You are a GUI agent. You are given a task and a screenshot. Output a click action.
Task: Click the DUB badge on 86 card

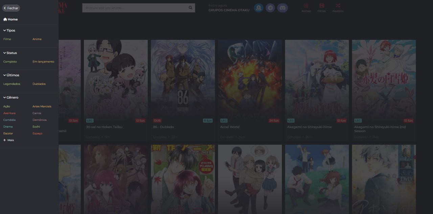point(157,121)
